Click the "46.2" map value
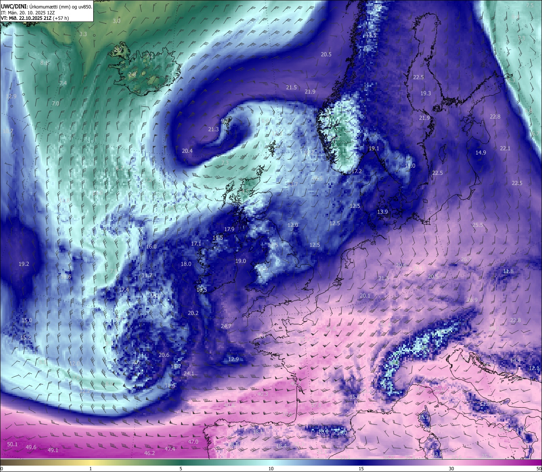Screen dimensions: 542x472 pyautogui.click(x=149, y=453)
